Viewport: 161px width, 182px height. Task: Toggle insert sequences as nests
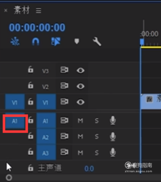(x=15, y=41)
